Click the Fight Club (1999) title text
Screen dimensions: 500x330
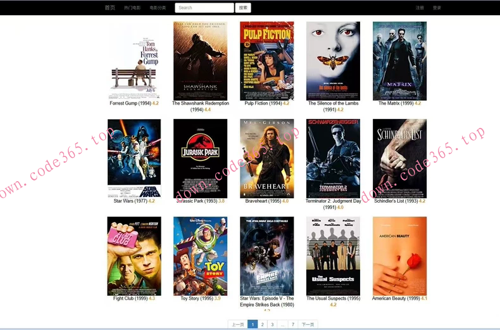130,298
